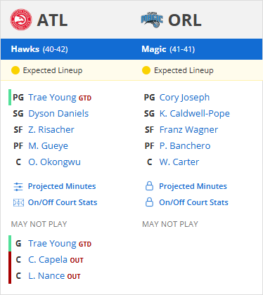Screen dimensions: 263x295
Task: Open Trae Young's PG starter link
Action: coord(52,98)
